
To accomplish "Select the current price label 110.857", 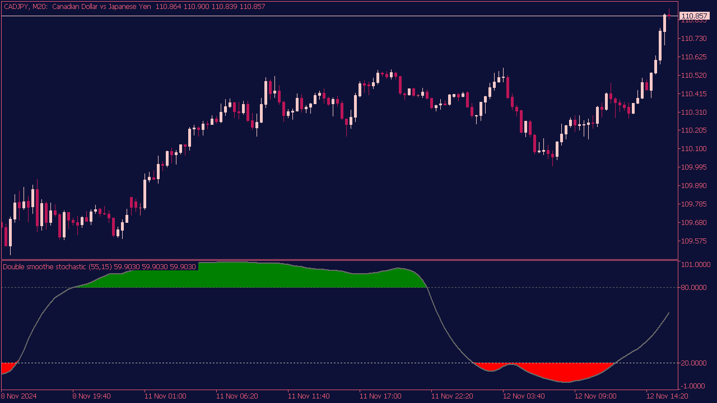I will coord(693,16).
